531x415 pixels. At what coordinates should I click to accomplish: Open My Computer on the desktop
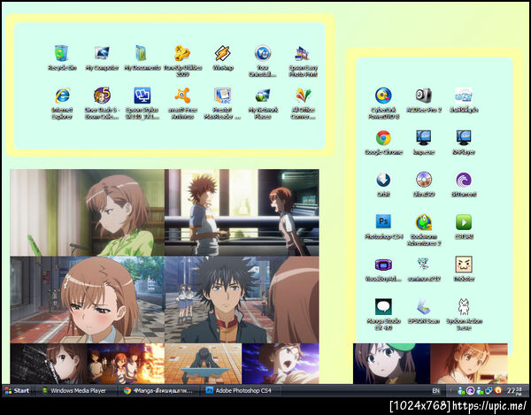[102, 53]
